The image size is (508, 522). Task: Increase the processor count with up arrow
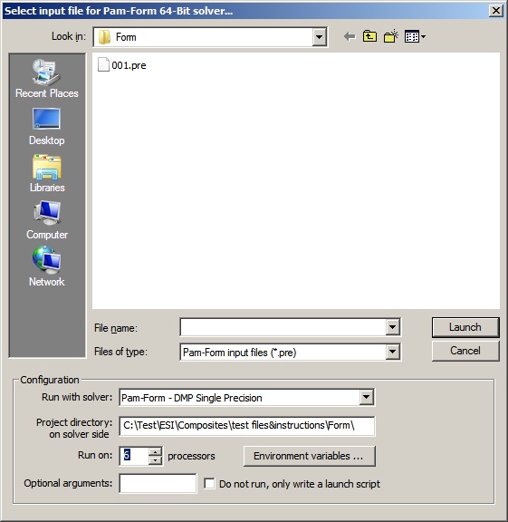(x=155, y=452)
